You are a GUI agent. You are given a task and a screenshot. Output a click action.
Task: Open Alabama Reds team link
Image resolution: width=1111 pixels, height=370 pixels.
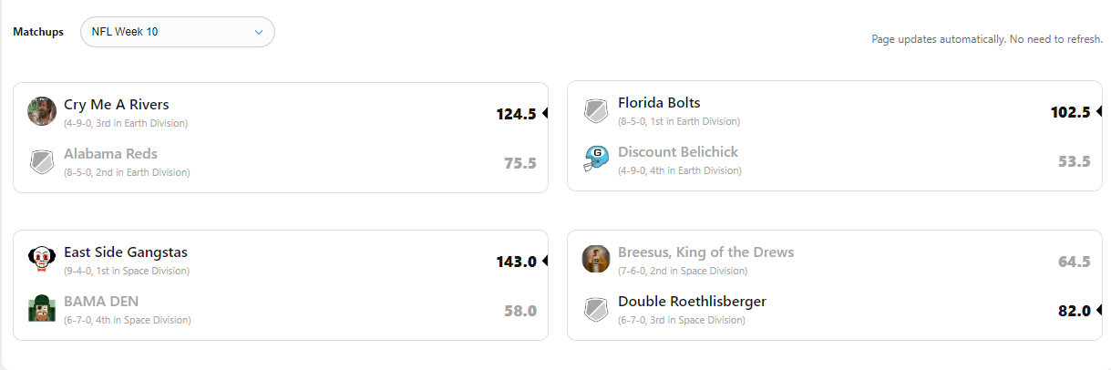[110, 154]
